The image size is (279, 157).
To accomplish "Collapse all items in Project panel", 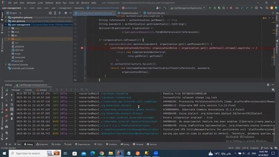I will 60,13.
